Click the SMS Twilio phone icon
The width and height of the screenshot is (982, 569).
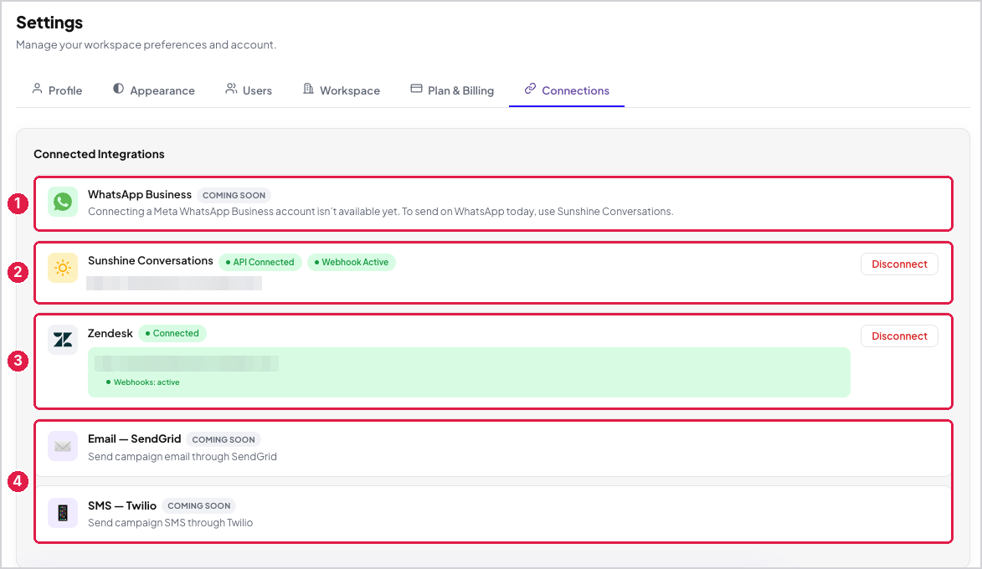click(x=63, y=513)
